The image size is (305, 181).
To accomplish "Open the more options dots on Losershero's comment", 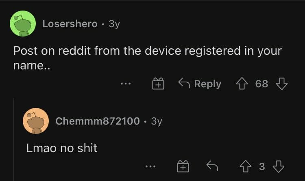I will [126, 84].
